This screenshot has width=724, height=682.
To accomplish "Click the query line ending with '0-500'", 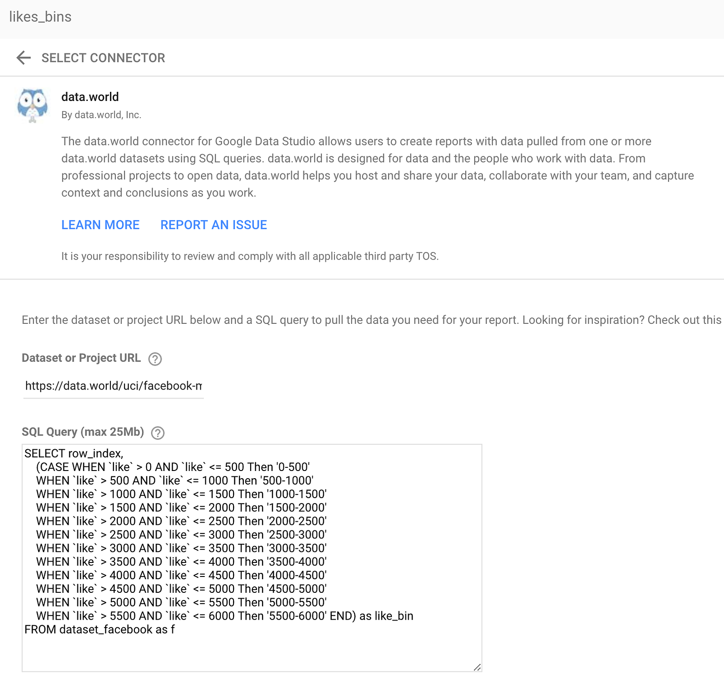I will (173, 467).
